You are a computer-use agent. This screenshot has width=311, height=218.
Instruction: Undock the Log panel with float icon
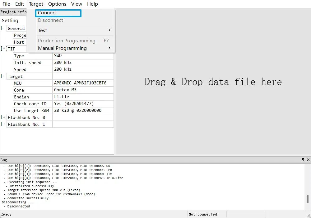pyautogui.click(x=303, y=160)
